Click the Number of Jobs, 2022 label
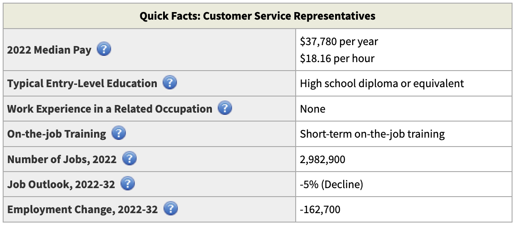The width and height of the screenshot is (517, 227). (62, 159)
